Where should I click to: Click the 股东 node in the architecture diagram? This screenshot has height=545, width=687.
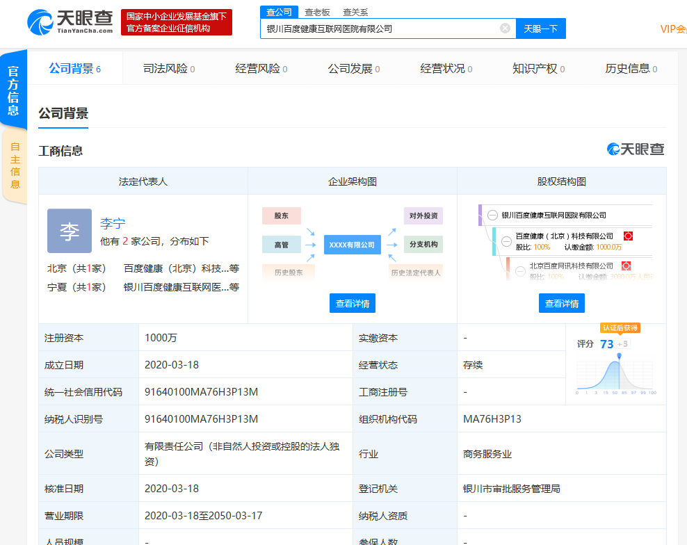coord(281,215)
